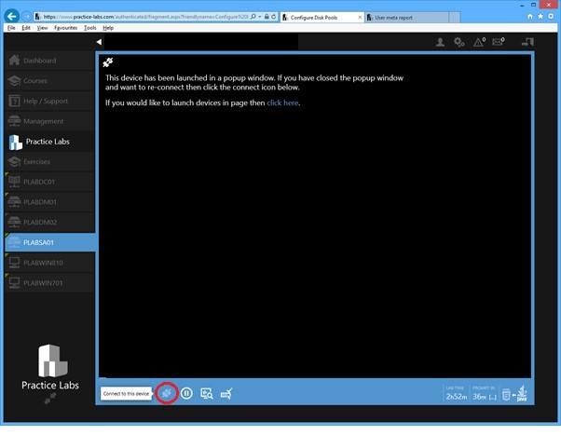Image resolution: width=561 pixels, height=435 pixels.
Task: Open the alerts warning triangle icon
Action: [x=479, y=42]
